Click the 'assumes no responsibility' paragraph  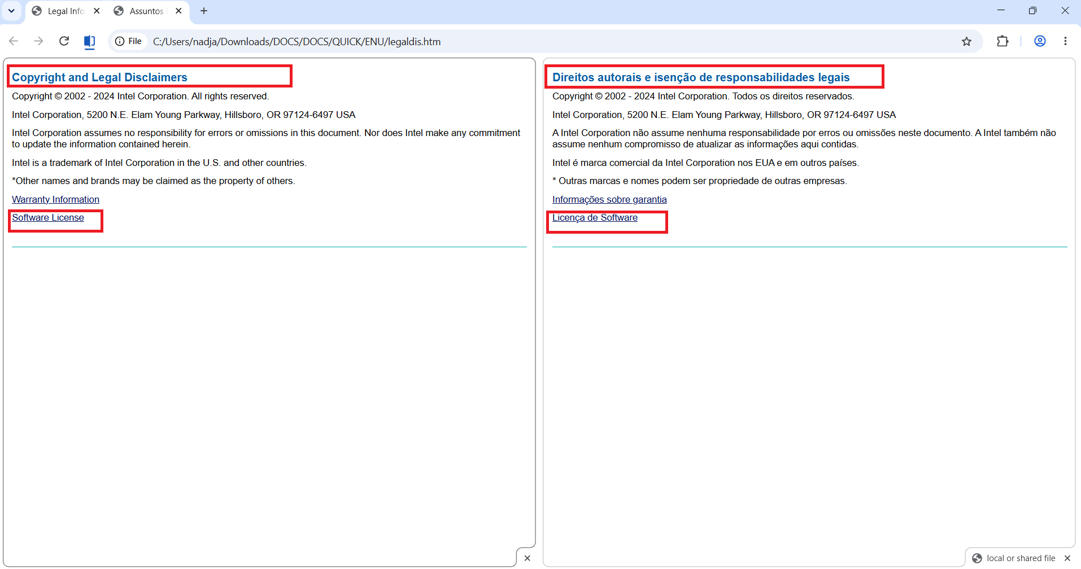click(x=266, y=138)
